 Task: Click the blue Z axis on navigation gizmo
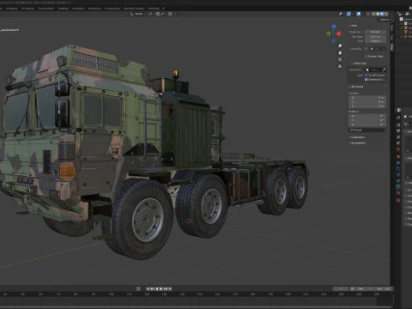pyautogui.click(x=334, y=27)
